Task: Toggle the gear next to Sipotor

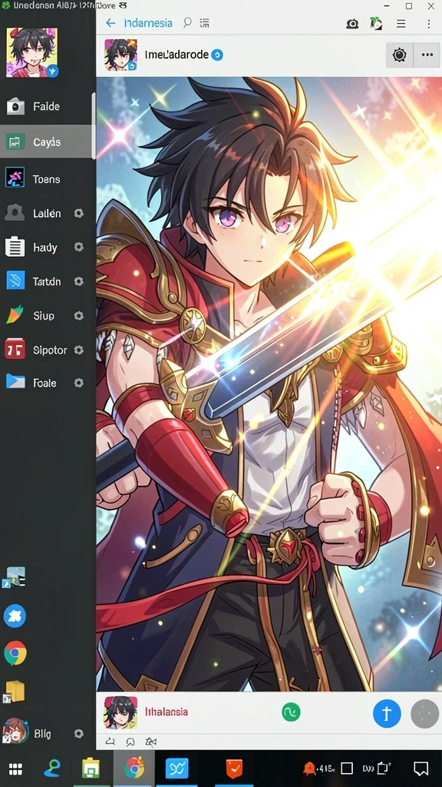Action: (x=79, y=350)
